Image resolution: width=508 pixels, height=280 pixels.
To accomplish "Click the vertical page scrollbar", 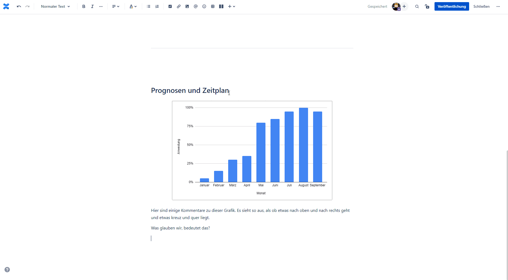I will point(507,215).
